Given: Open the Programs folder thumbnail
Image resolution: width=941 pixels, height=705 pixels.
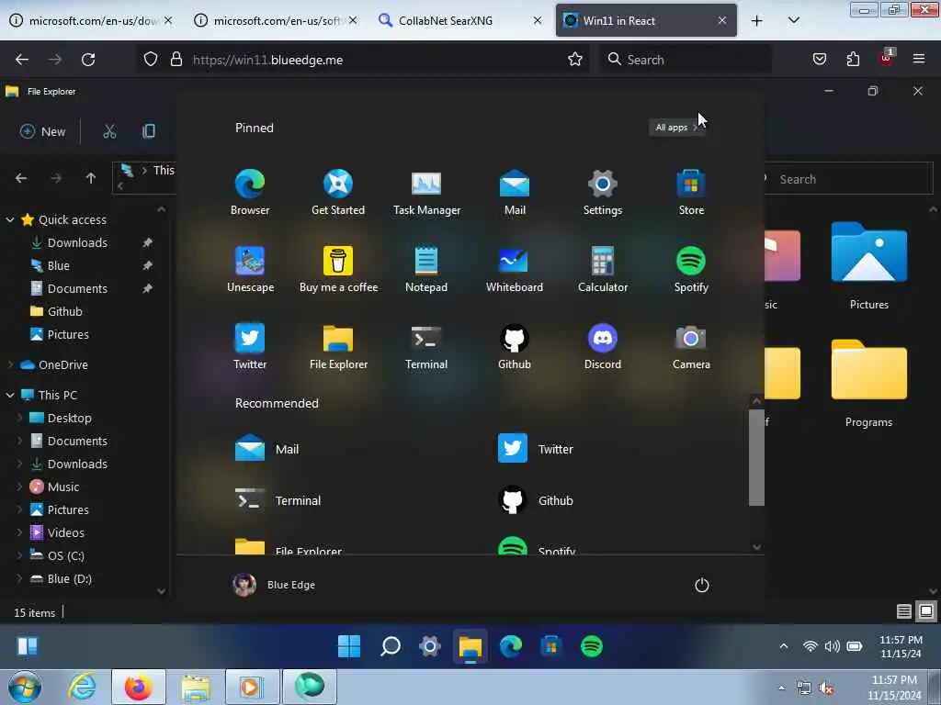Looking at the screenshot, I should coord(868,384).
